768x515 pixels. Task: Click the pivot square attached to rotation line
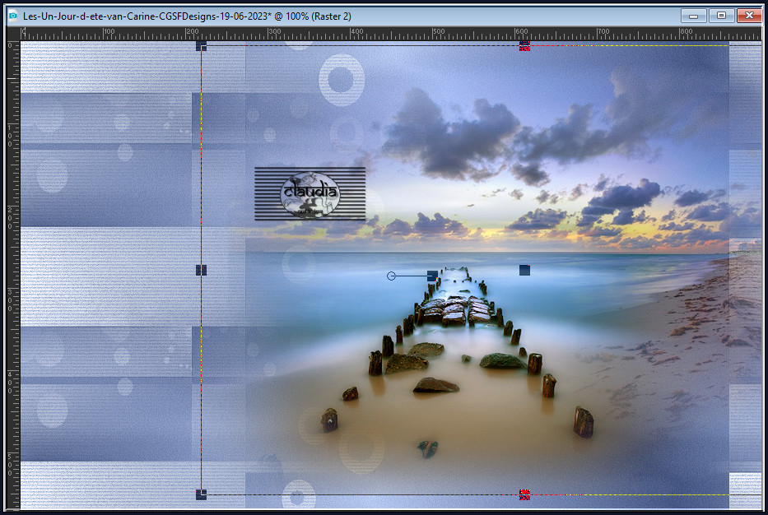432,276
